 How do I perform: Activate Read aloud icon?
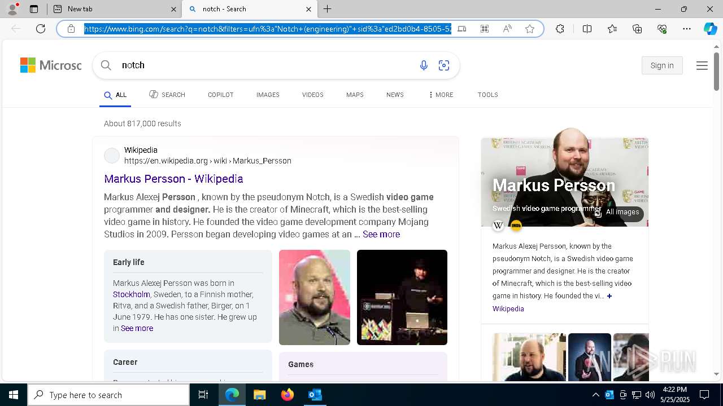[507, 29]
